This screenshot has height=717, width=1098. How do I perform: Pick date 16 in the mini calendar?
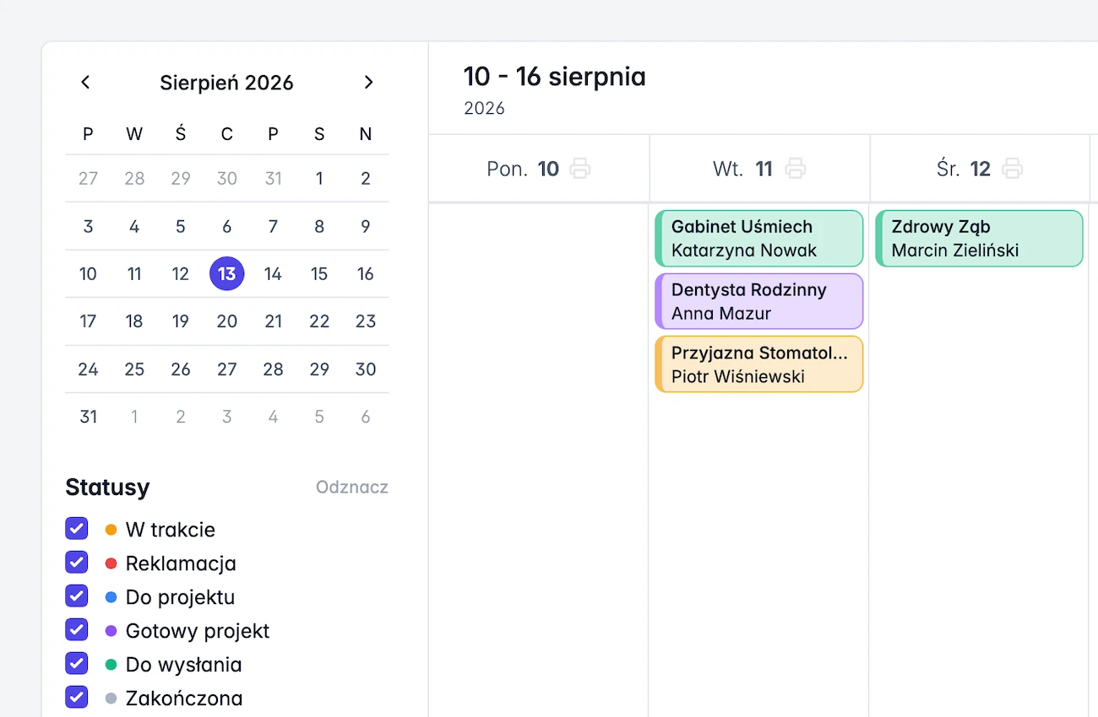[x=366, y=274]
